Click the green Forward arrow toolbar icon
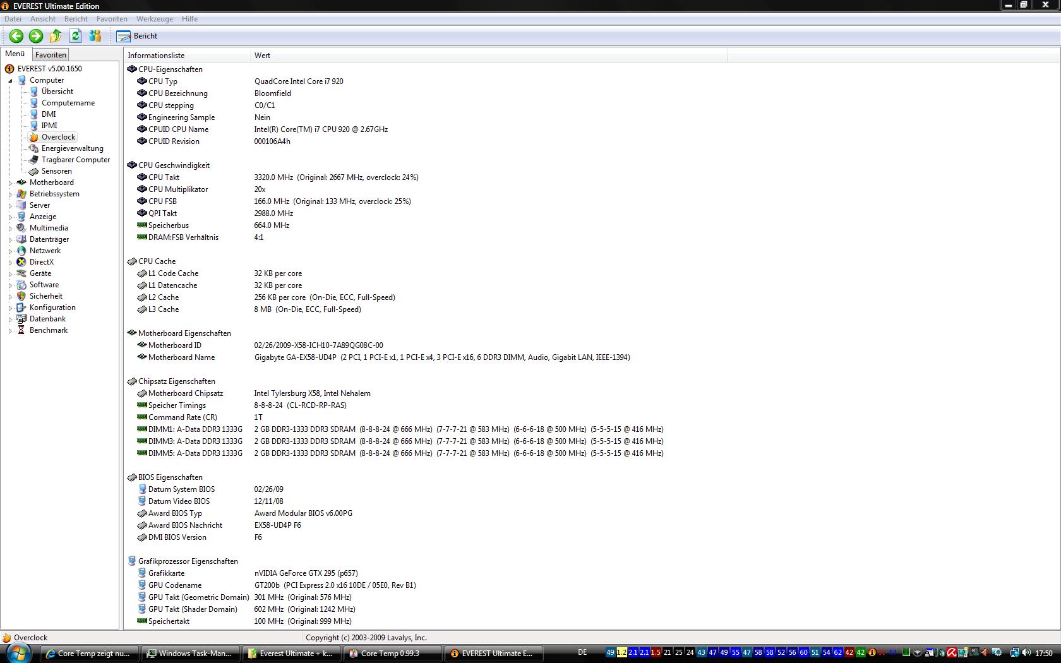The width and height of the screenshot is (1061, 663). [36, 36]
